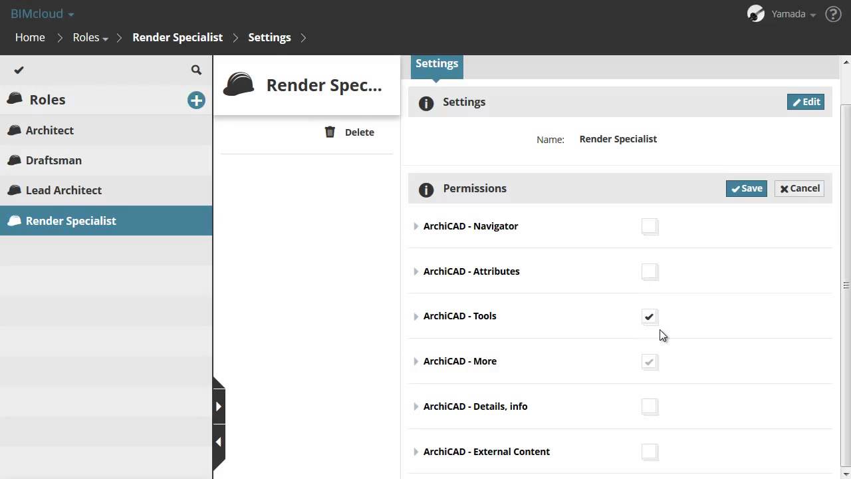Click the large helmet icon in role header
Screen dimensions: 851x479
point(239,85)
